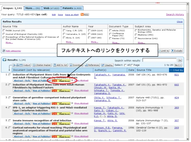Click View at Publisher for result 2
Image resolution: width=191 pixels, height=142 pixels.
coord(41,91)
